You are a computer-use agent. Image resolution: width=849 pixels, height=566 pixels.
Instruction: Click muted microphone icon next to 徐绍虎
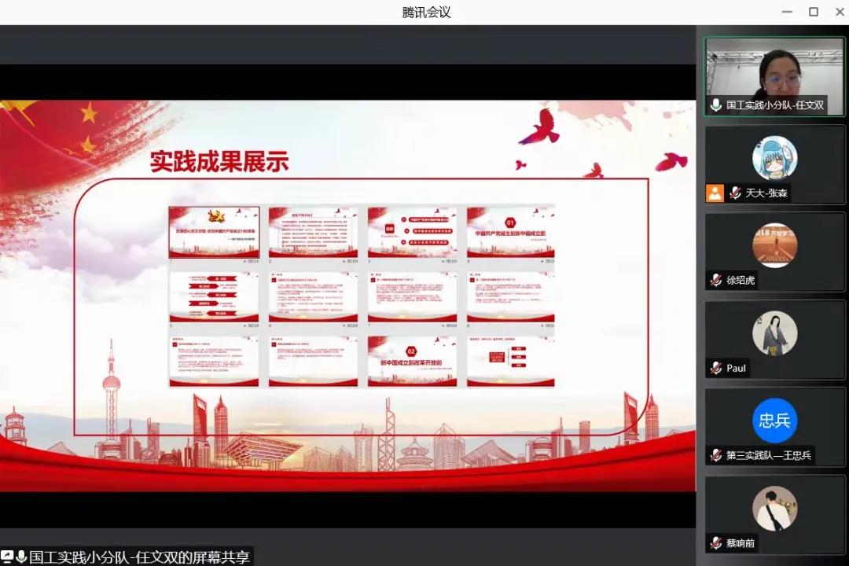715,281
